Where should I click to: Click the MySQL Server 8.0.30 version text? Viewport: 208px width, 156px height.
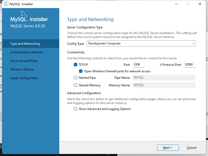pos(28,26)
